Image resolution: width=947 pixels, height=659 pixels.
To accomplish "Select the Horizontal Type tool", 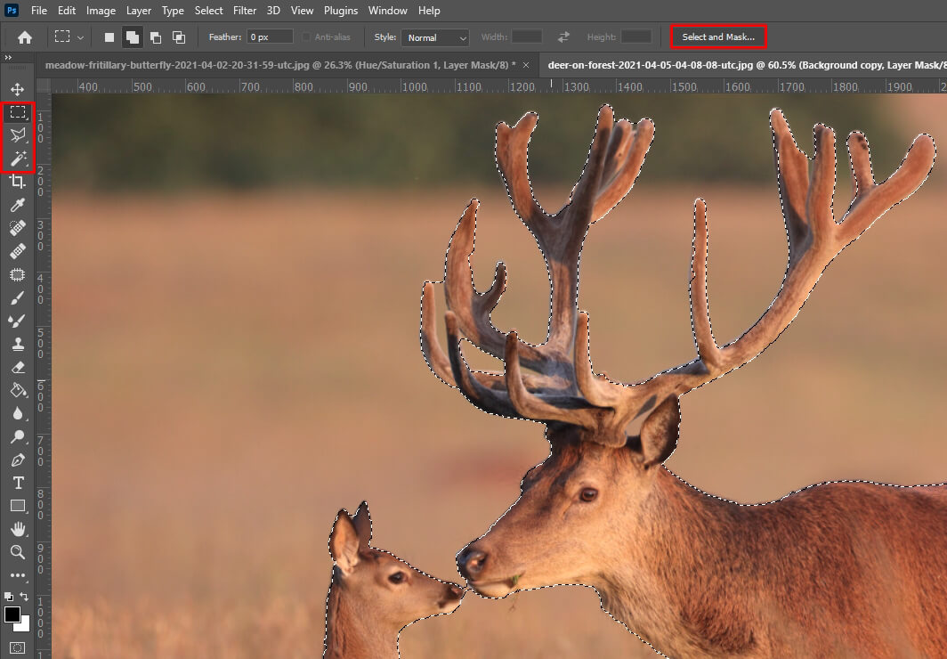I will (18, 483).
